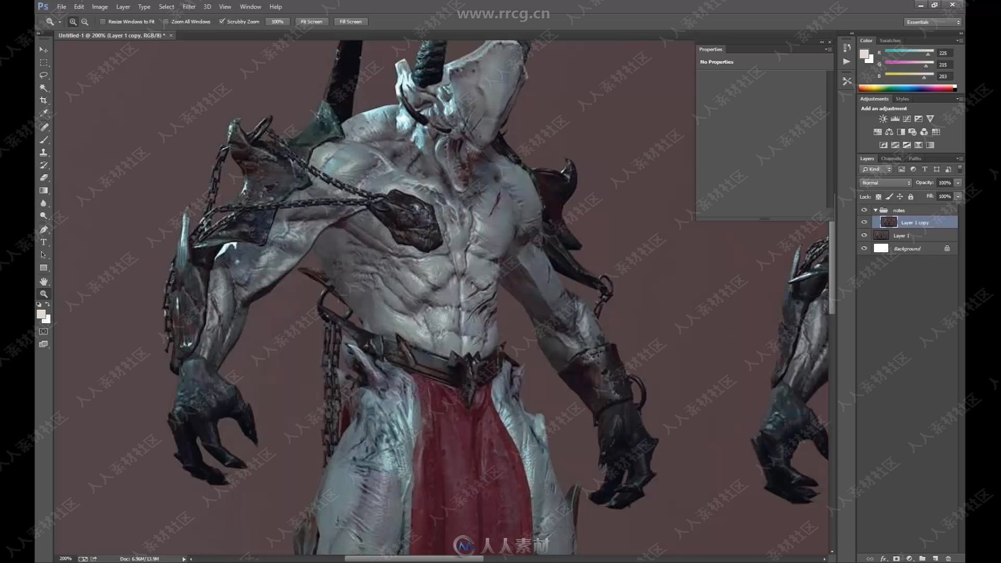Open the Kind layer filter dropdown
This screenshot has width=1001, height=563.
(x=876, y=169)
